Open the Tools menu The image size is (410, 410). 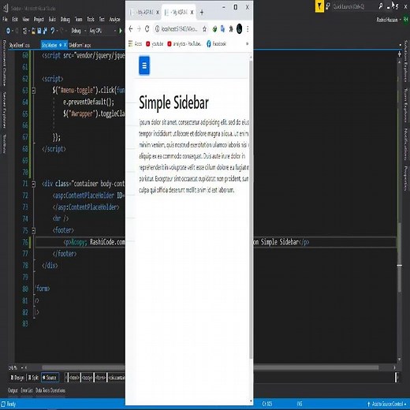pos(91,19)
